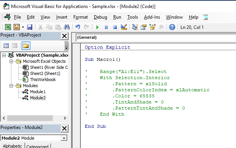Open the Window menu

pos(174,17)
